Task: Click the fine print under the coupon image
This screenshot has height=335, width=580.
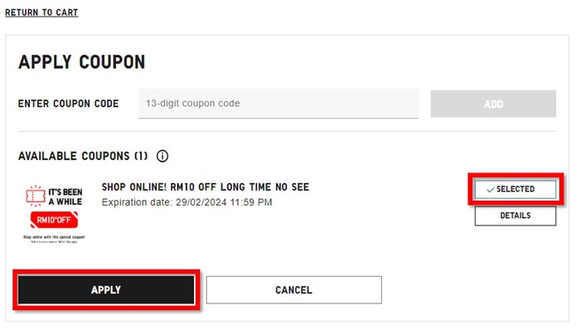Action: 55,239
